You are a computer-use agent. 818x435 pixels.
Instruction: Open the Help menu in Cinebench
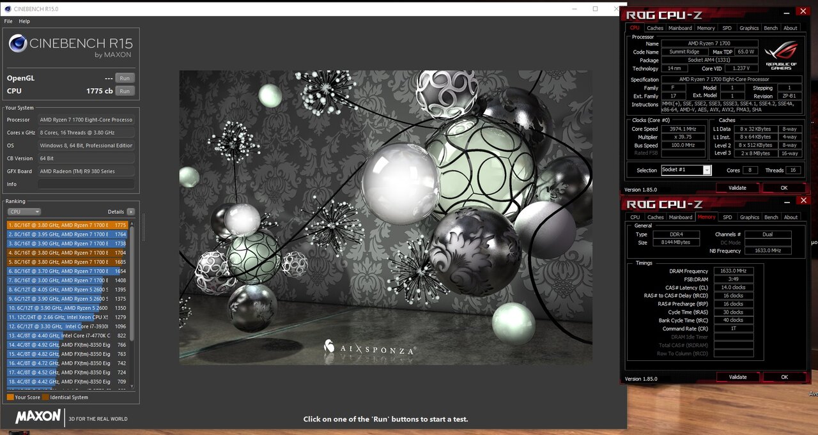click(x=24, y=21)
